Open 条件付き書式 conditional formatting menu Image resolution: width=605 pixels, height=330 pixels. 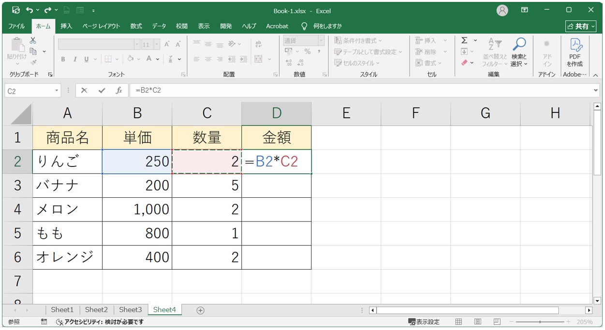tap(358, 41)
